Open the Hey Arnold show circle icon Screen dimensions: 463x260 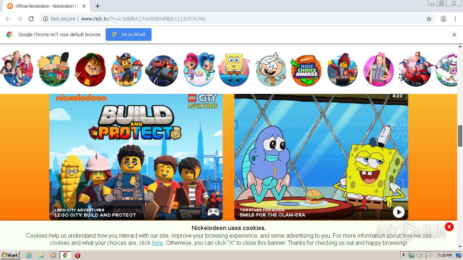click(54, 69)
